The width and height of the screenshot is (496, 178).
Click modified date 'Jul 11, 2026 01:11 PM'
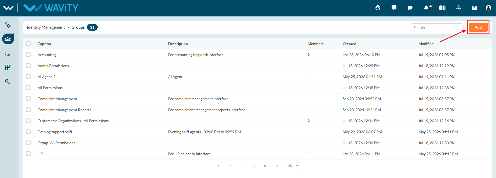pyautogui.click(x=437, y=77)
